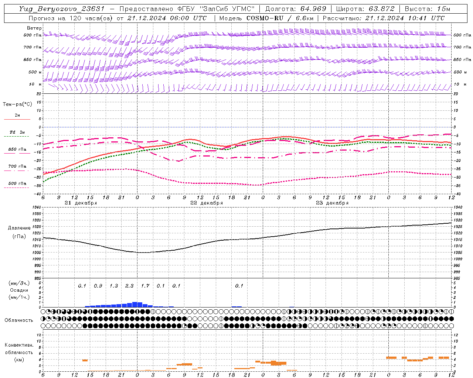
Task: Click the Осадки precipitation label
Action: click(19, 290)
